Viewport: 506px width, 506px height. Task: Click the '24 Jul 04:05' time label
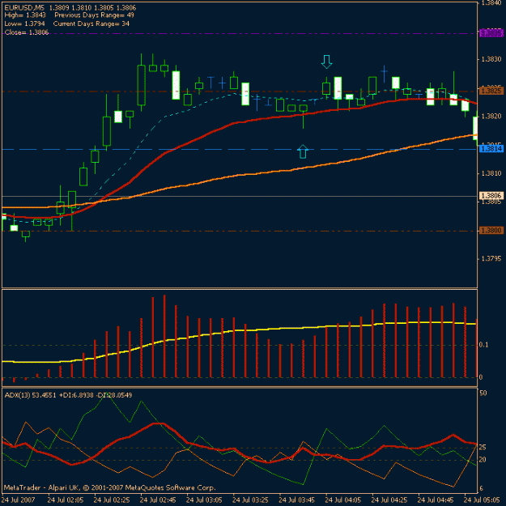(343, 500)
